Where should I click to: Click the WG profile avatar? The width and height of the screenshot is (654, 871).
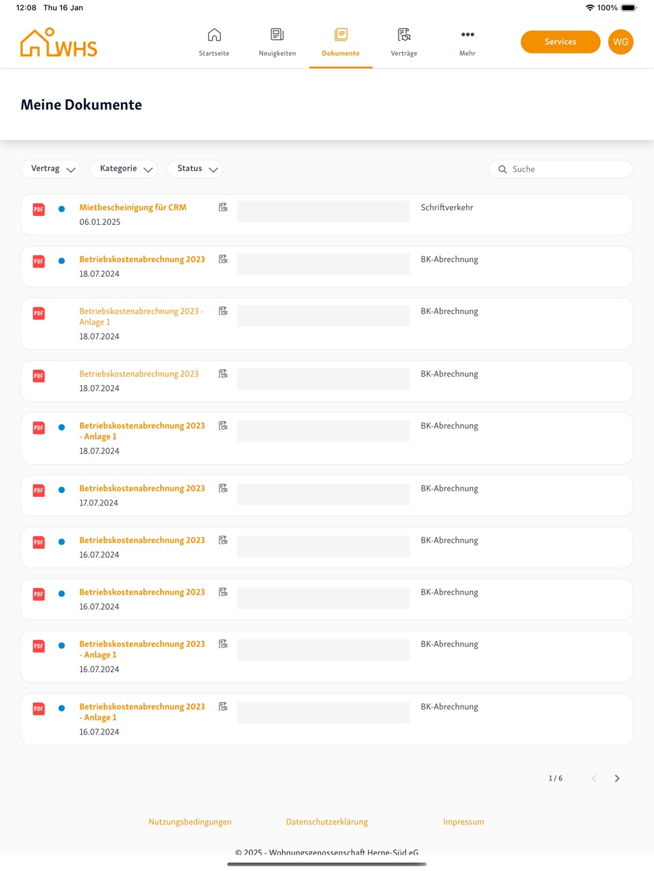point(621,42)
